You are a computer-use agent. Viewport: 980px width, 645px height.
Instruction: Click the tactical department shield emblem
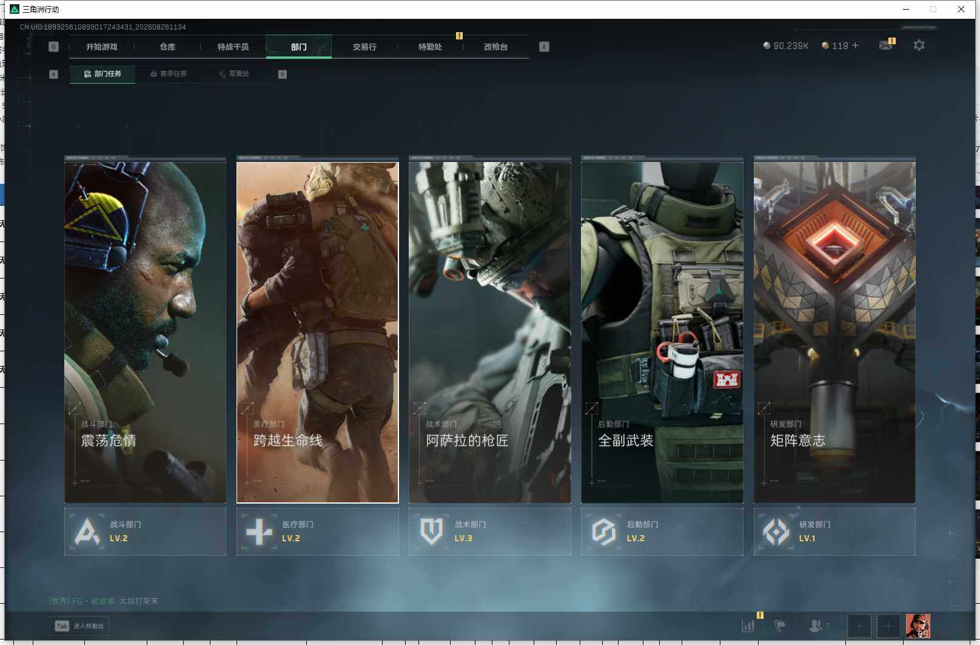(432, 532)
